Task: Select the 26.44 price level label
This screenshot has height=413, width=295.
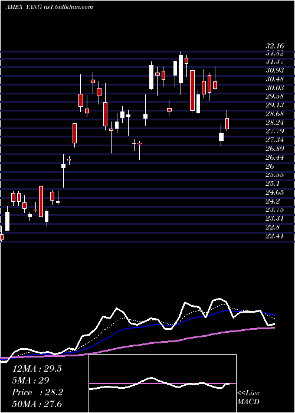Action: tap(275, 158)
